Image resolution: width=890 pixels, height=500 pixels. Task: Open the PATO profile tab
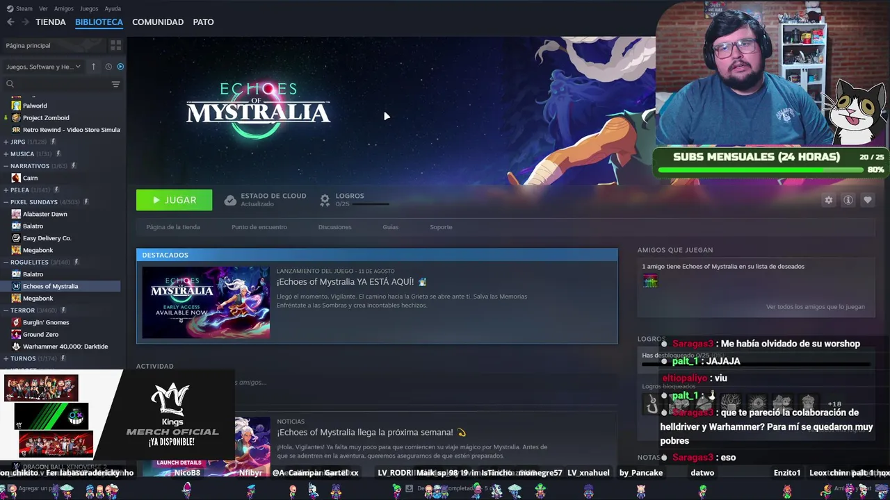[203, 22]
